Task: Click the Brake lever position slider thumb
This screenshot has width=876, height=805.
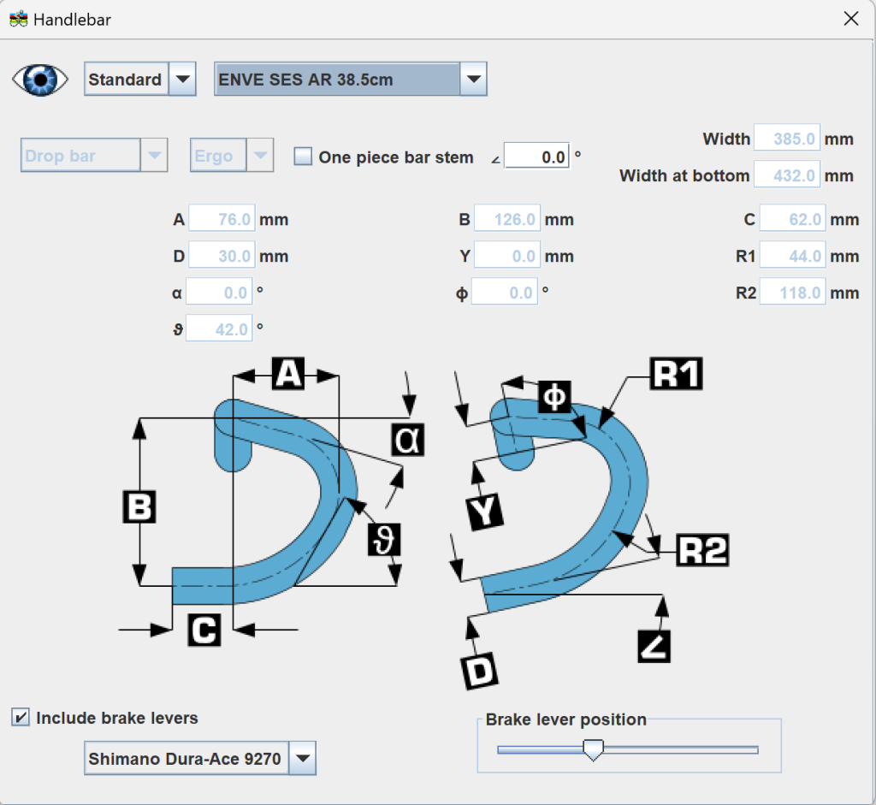Action: coord(594,749)
